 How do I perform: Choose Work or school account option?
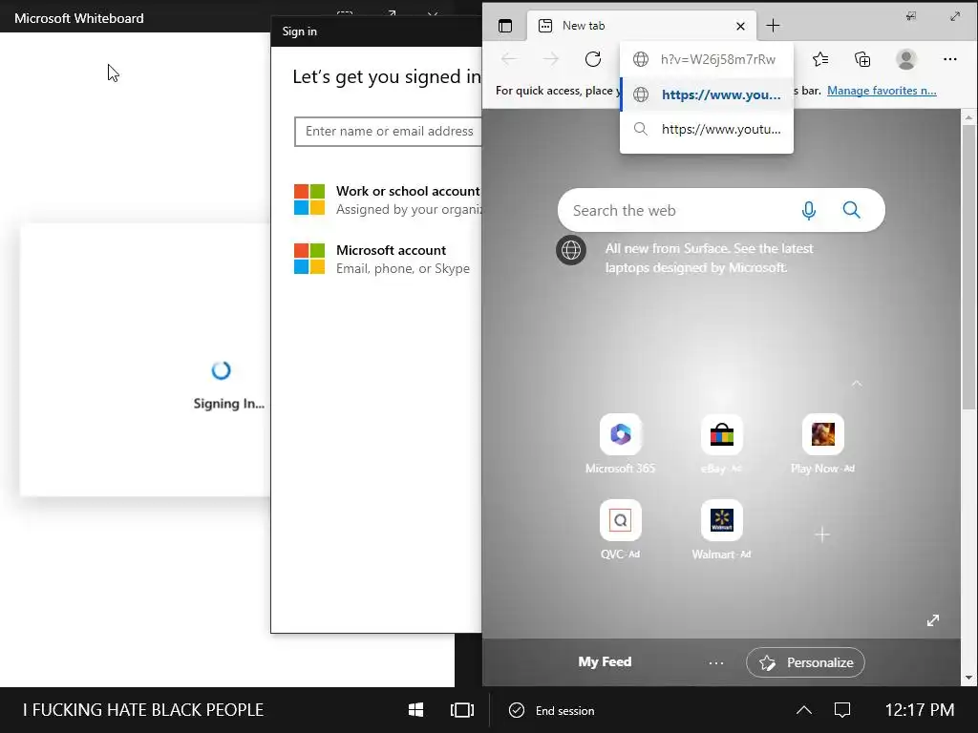388,199
